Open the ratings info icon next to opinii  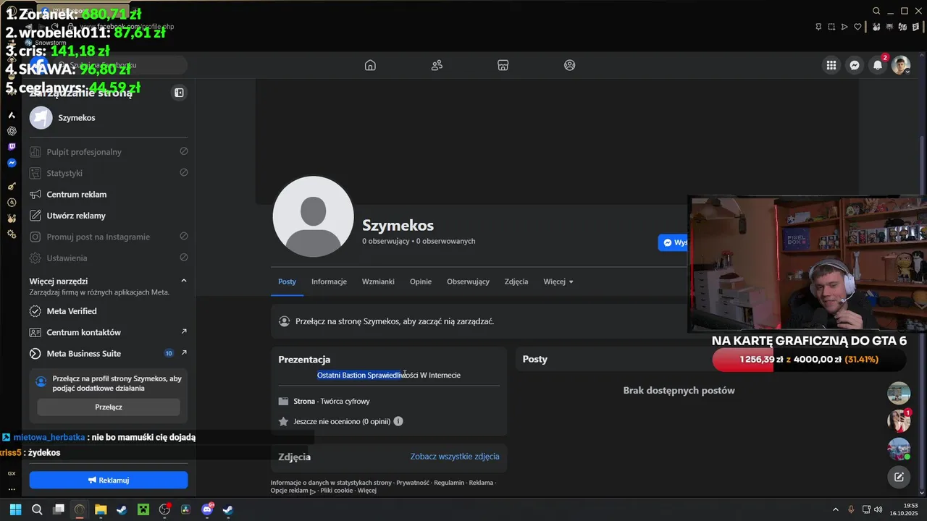[398, 421]
